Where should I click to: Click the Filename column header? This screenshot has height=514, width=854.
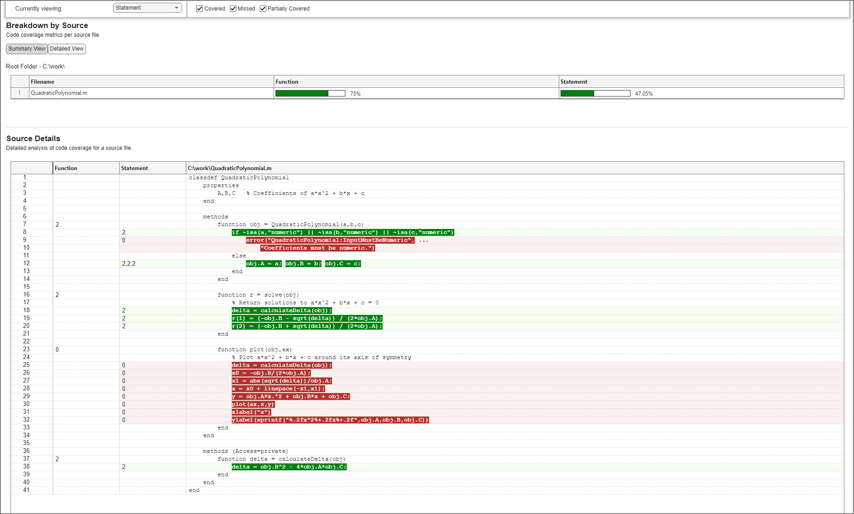[43, 82]
